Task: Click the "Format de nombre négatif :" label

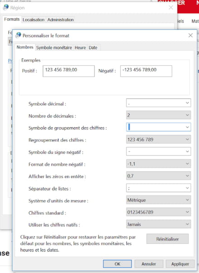Action: 57,164
